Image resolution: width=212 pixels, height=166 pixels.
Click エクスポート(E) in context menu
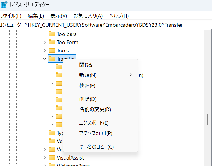(x=94, y=123)
